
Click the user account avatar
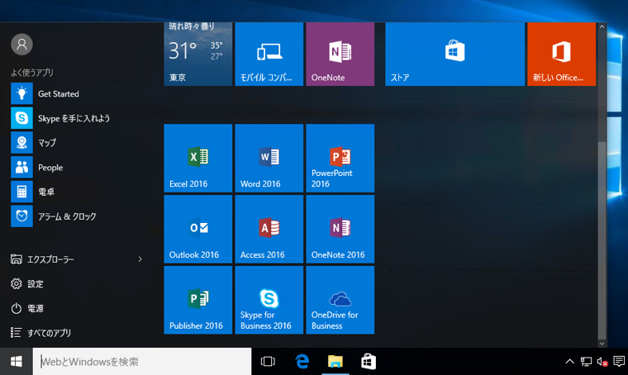tap(21, 44)
